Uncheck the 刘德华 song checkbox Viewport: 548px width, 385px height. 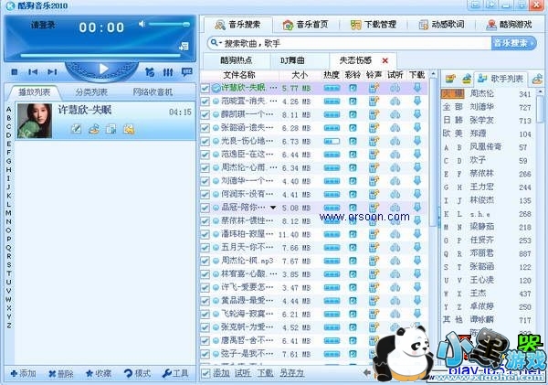[x=205, y=181]
